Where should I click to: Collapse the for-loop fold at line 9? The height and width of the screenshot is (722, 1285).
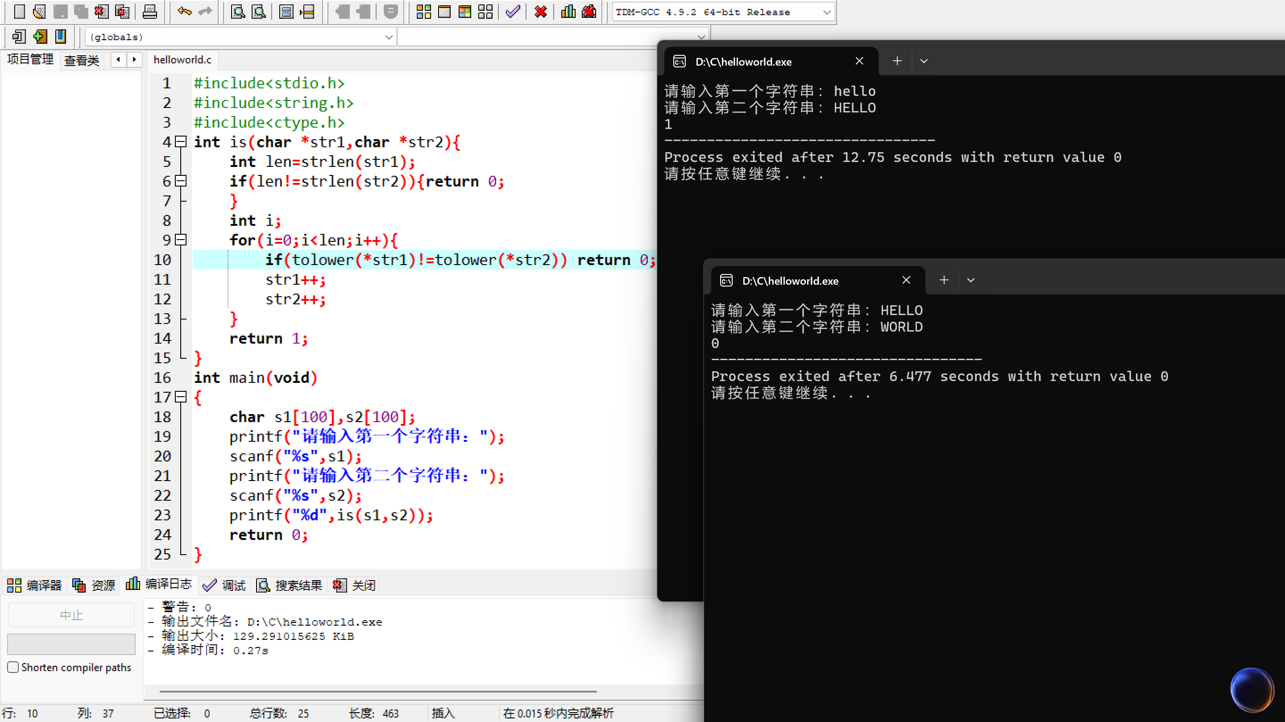(182, 240)
